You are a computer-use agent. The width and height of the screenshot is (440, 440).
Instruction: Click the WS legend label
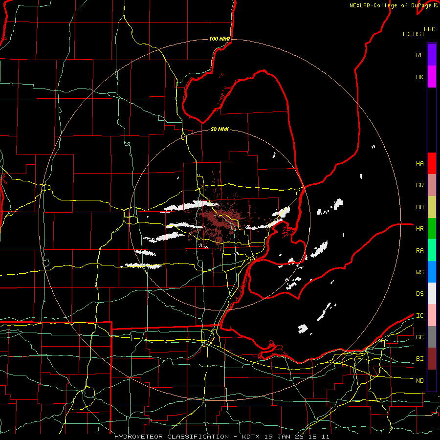[419, 272]
